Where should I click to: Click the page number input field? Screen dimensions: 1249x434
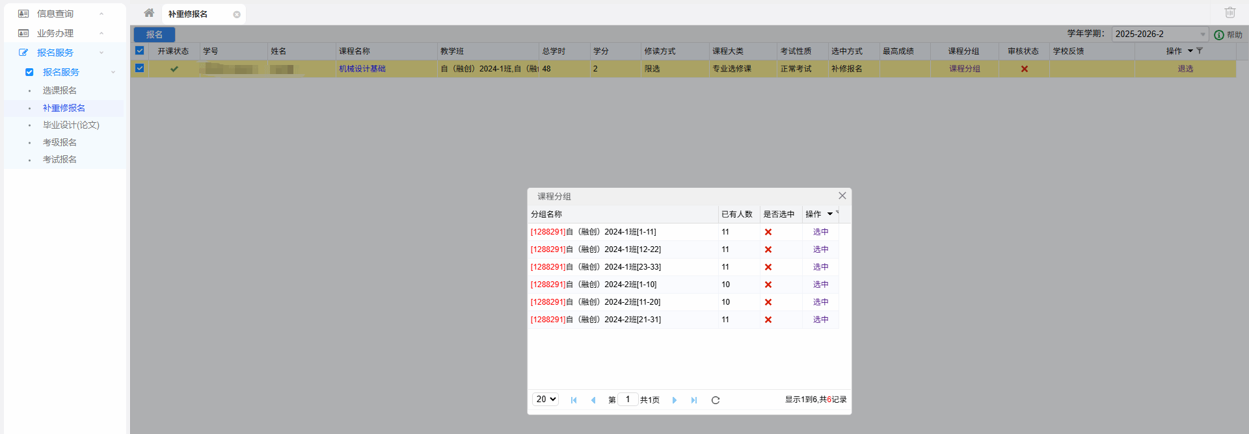tap(628, 400)
